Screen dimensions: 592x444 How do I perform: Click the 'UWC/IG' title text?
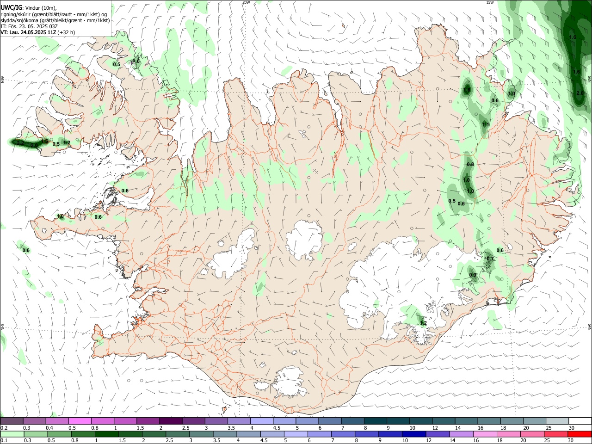11,7
